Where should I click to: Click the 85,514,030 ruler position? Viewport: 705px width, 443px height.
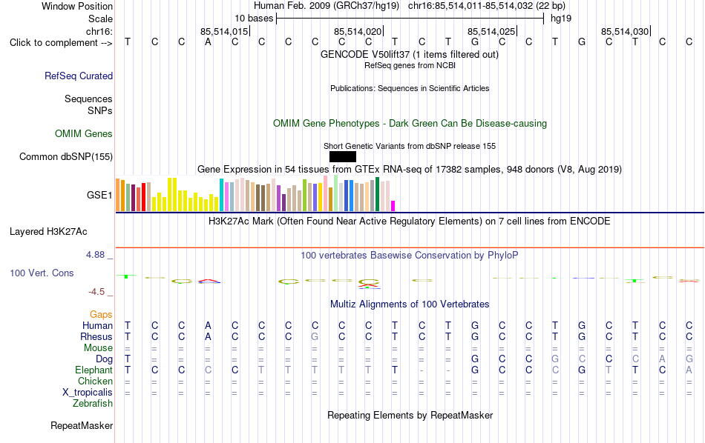(x=625, y=31)
